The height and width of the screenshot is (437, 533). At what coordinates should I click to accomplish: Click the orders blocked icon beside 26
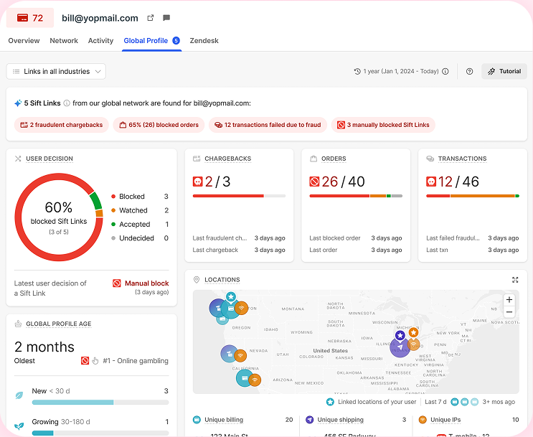pos(314,182)
